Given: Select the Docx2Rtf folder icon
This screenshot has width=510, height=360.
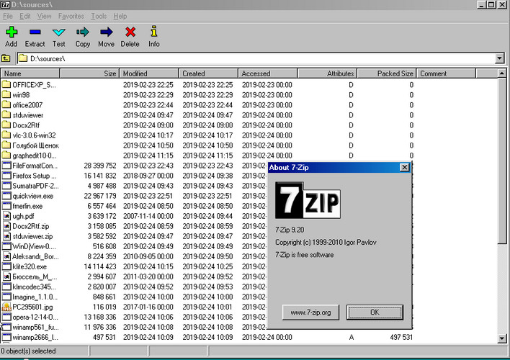Looking at the screenshot, I should tap(6, 125).
